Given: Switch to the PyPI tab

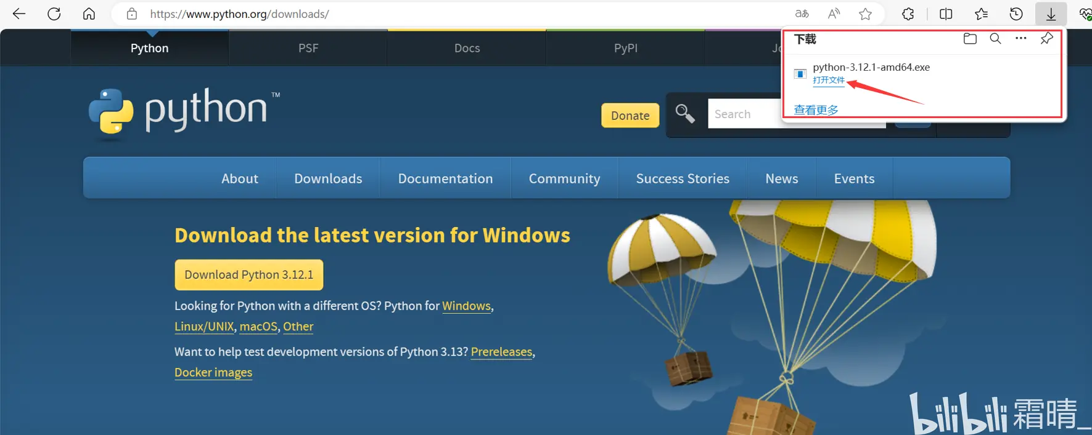Looking at the screenshot, I should 626,48.
